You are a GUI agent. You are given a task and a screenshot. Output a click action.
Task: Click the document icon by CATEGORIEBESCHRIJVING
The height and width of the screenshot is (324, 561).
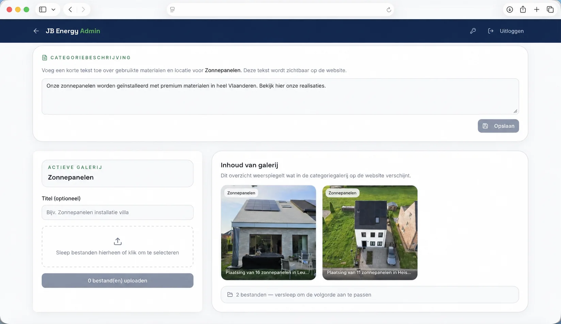(45, 58)
